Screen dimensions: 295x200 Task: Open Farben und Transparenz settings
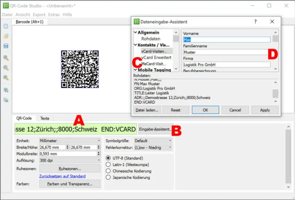point(70,184)
